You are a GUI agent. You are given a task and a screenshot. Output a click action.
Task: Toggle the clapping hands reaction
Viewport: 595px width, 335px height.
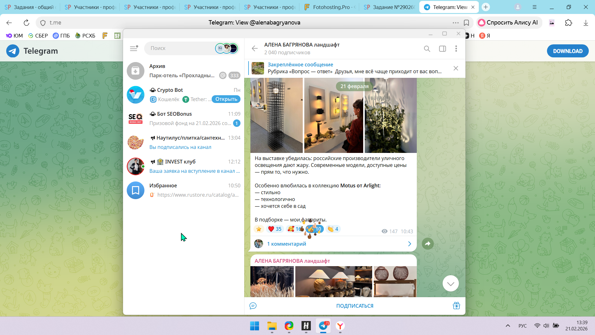333,229
